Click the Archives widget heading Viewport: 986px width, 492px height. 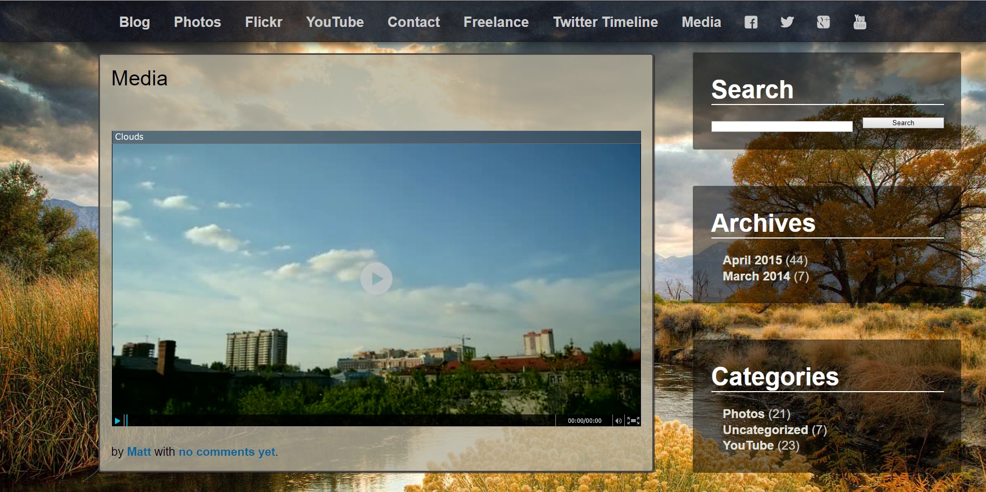(x=763, y=223)
